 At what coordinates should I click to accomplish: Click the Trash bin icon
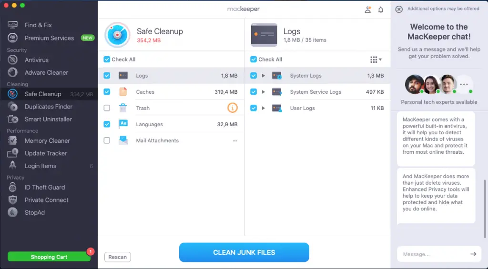(123, 108)
